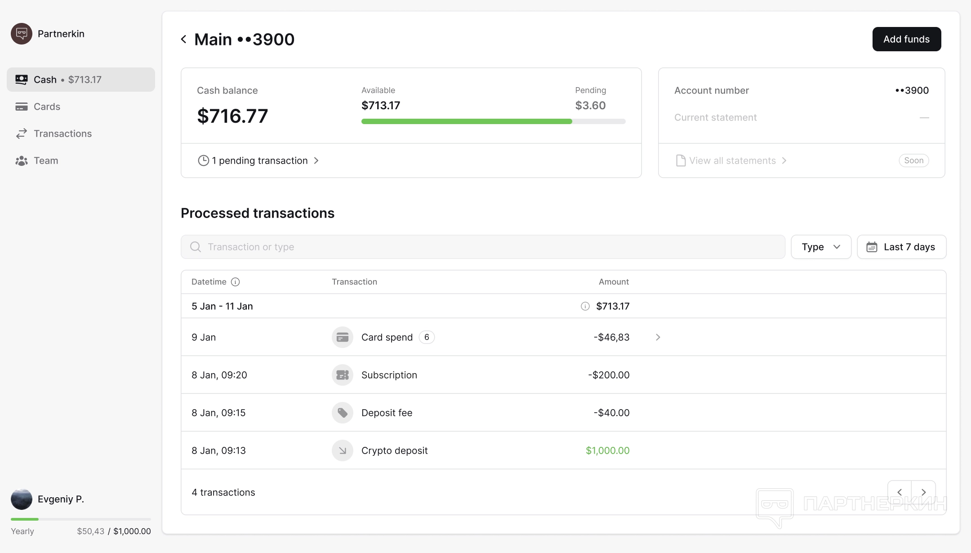The height and width of the screenshot is (553, 971).
Task: Go to next page of transactions
Action: (x=923, y=492)
